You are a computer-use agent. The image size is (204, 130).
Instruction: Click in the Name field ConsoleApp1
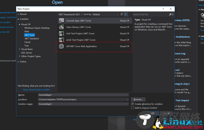pos(83,95)
